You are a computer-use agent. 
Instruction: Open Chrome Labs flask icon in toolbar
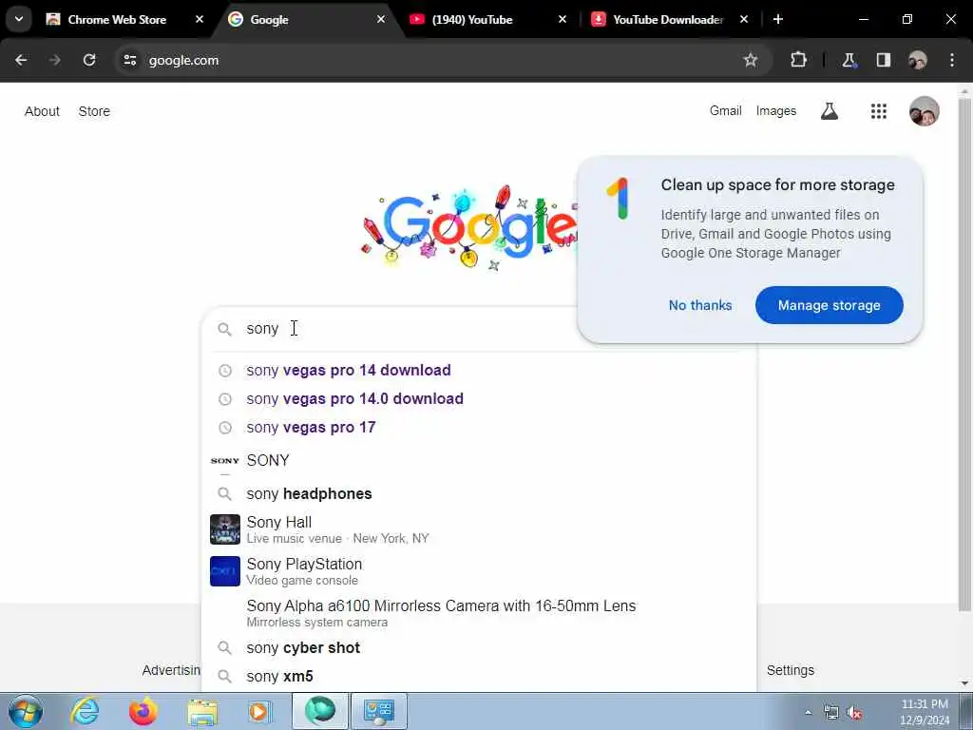click(x=849, y=60)
